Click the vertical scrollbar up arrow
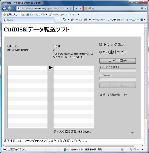149x153 pixels. point(146,25)
